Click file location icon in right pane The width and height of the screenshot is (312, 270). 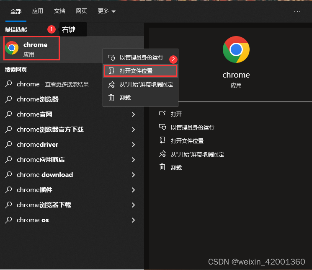162,140
